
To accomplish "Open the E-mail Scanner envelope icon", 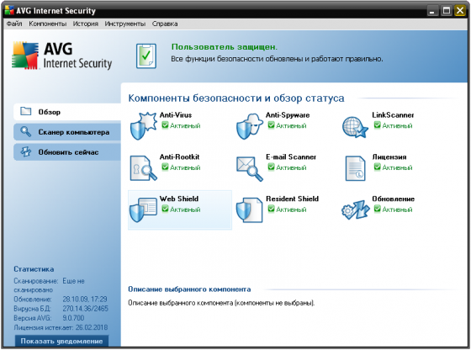I will click(x=249, y=168).
